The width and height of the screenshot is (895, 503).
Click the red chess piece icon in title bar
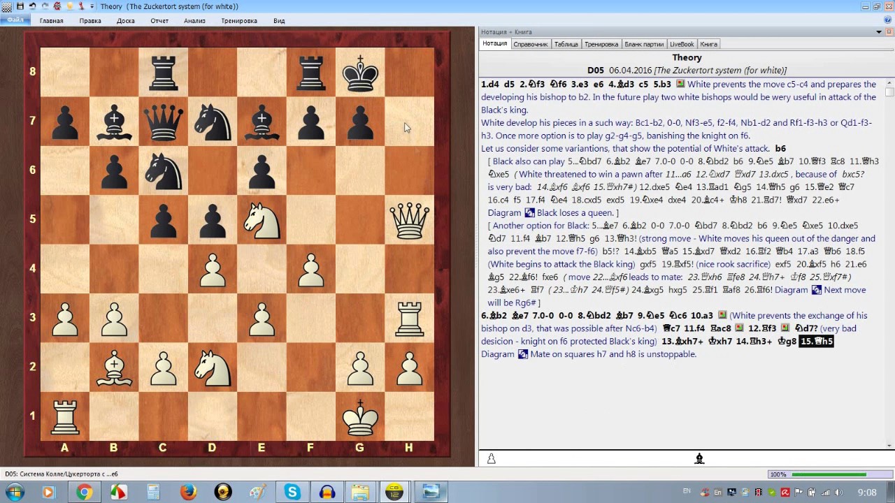pyautogui.click(x=81, y=6)
